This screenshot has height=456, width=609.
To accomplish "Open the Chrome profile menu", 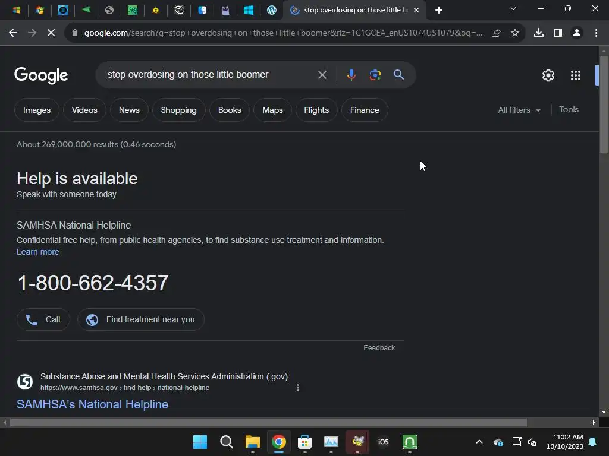I will [x=577, y=33].
